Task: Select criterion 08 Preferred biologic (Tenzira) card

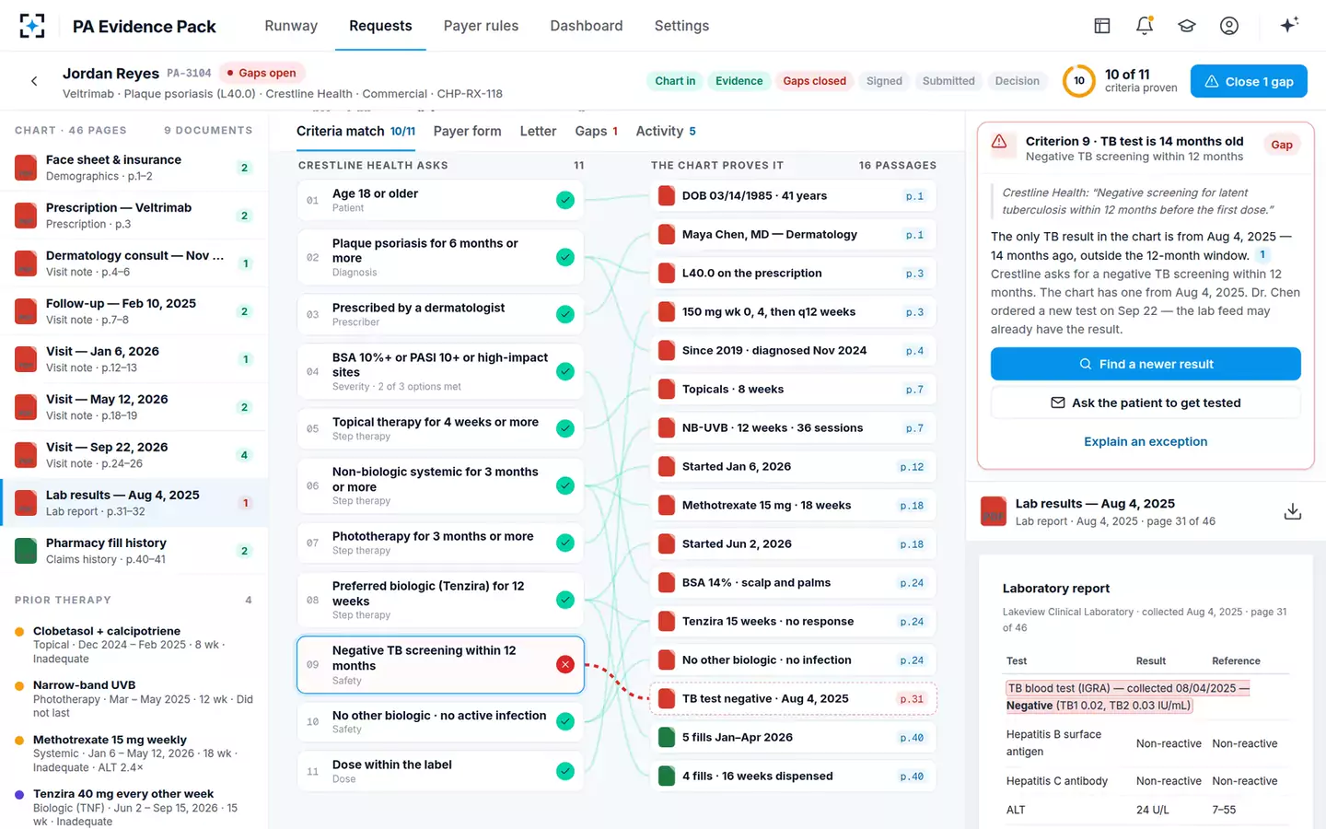Action: coord(440,600)
